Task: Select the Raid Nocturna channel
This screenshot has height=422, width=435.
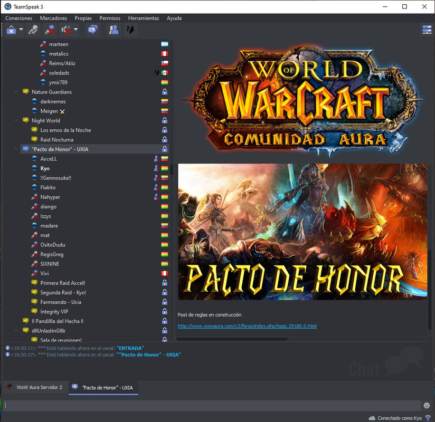Action: click(57, 139)
